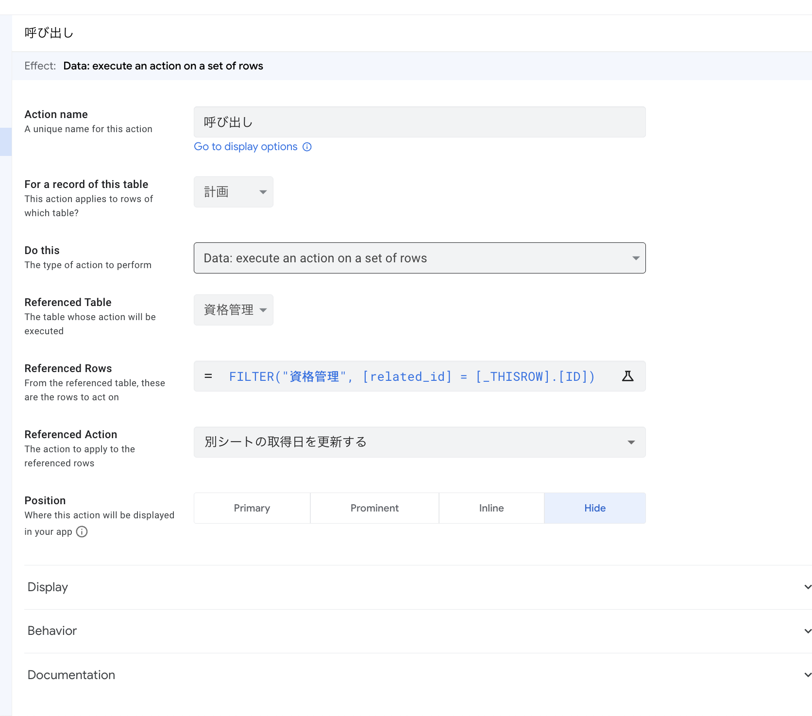Open the Do this action type dropdown

point(419,258)
